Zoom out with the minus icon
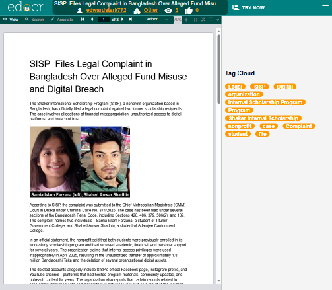 click(x=167, y=20)
